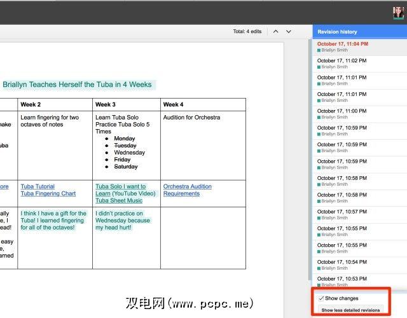Toggle the Show changes checkbox

pos(321,298)
